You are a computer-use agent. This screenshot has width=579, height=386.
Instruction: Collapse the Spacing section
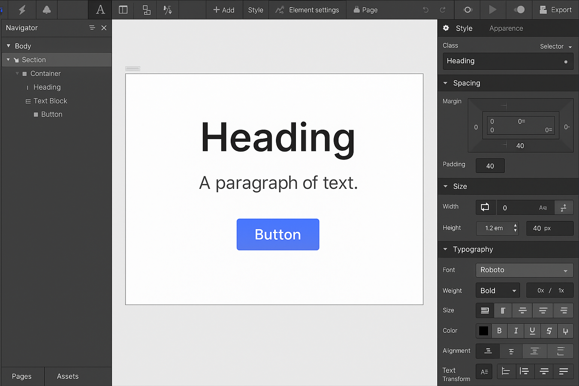[x=446, y=83]
